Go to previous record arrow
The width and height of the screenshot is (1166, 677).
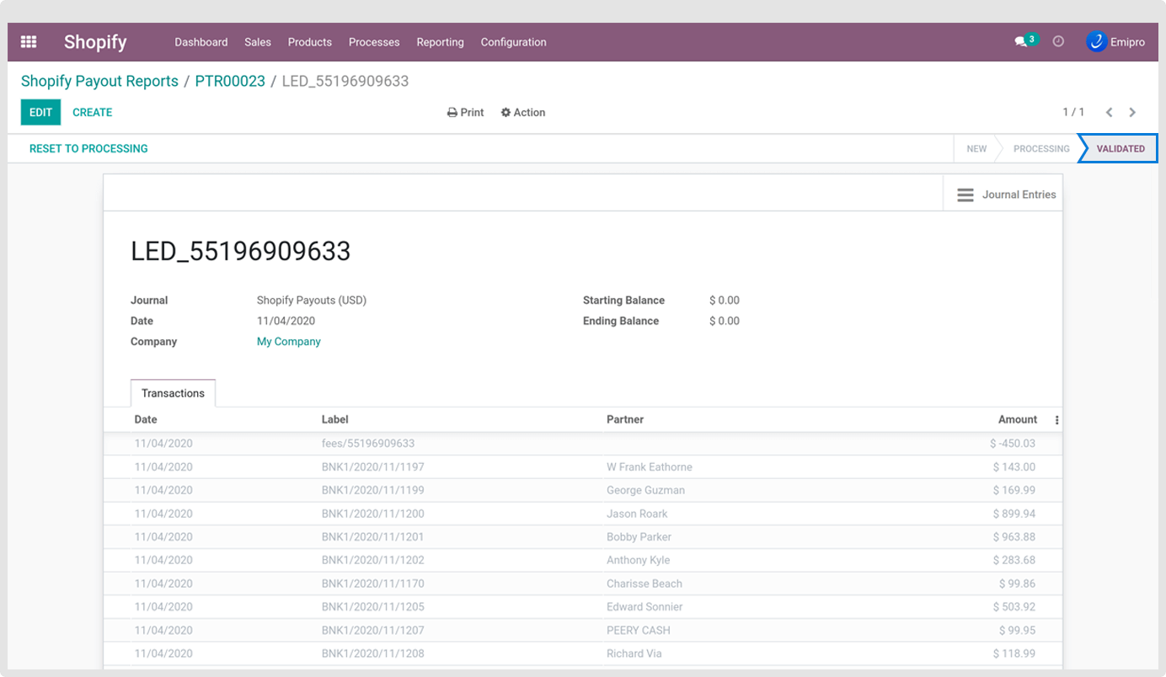coord(1109,112)
